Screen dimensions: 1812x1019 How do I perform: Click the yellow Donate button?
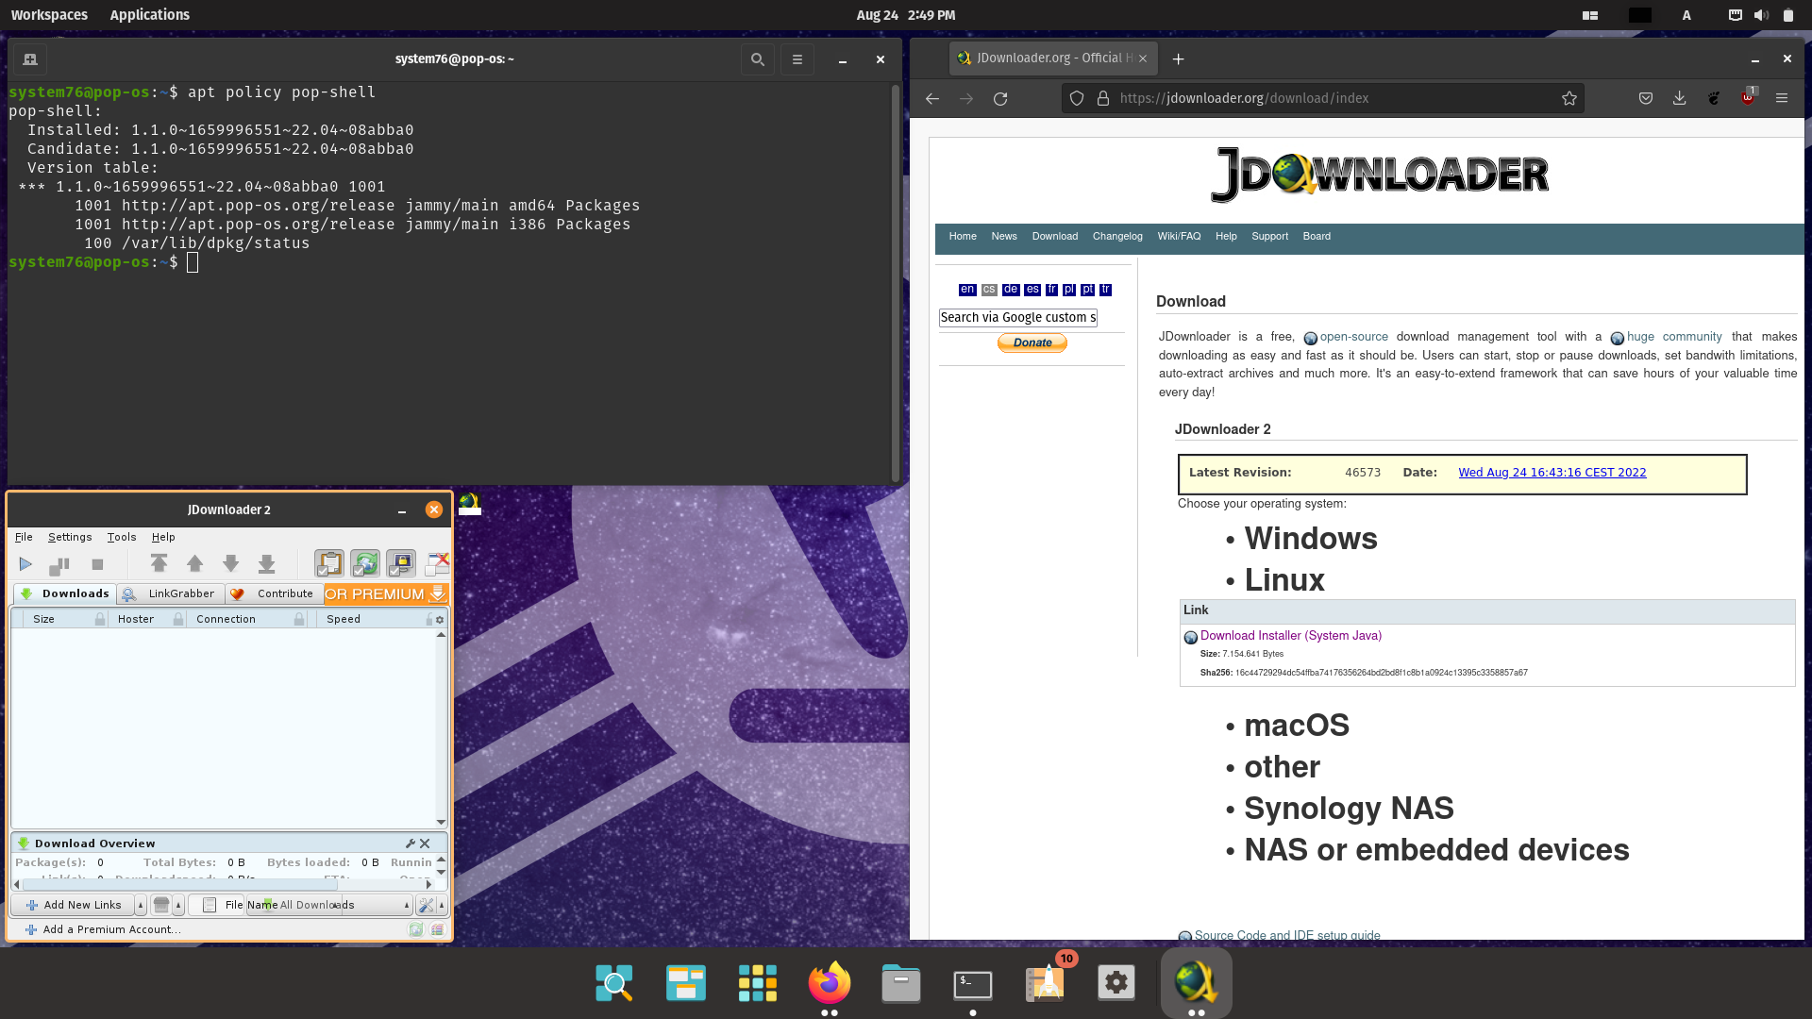click(1032, 342)
